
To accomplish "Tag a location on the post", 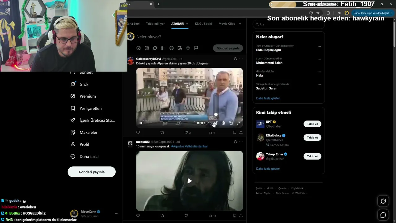I will point(188,48).
